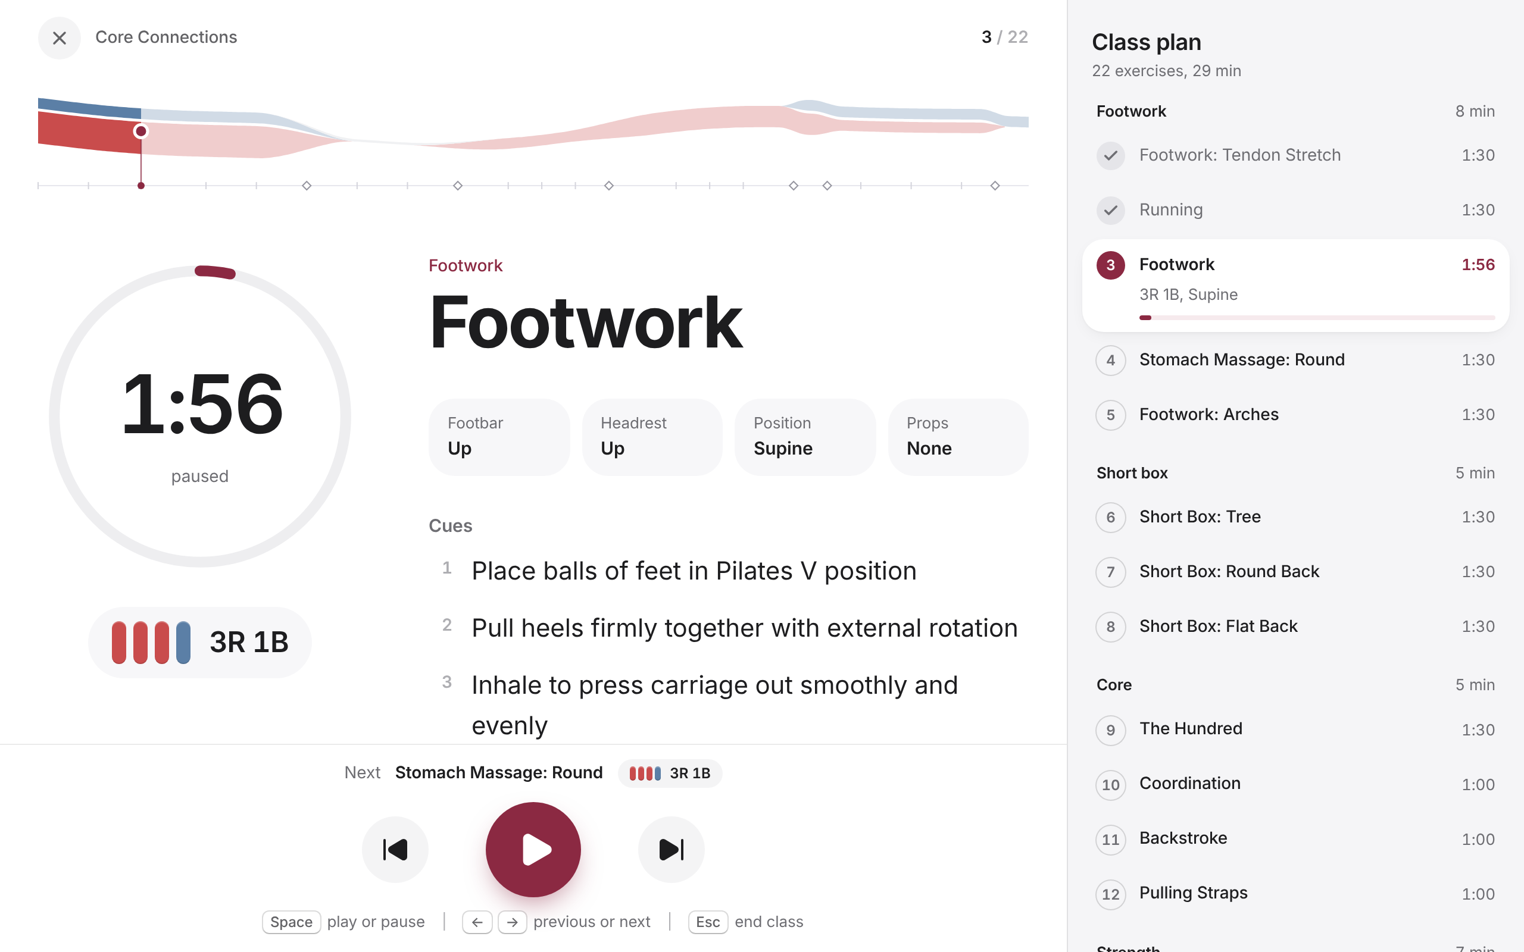This screenshot has width=1524, height=952.
Task: Click number 5 circle for Footwork: Arches
Action: pyautogui.click(x=1110, y=415)
